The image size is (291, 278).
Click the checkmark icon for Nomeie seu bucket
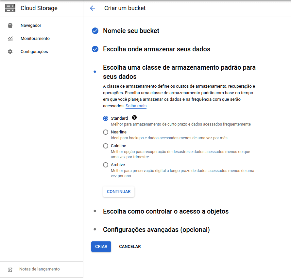(x=95, y=31)
